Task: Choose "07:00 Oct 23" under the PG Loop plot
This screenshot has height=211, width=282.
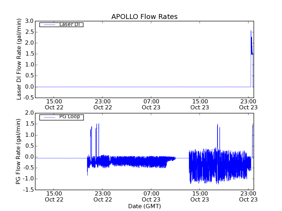Action: coord(151,197)
